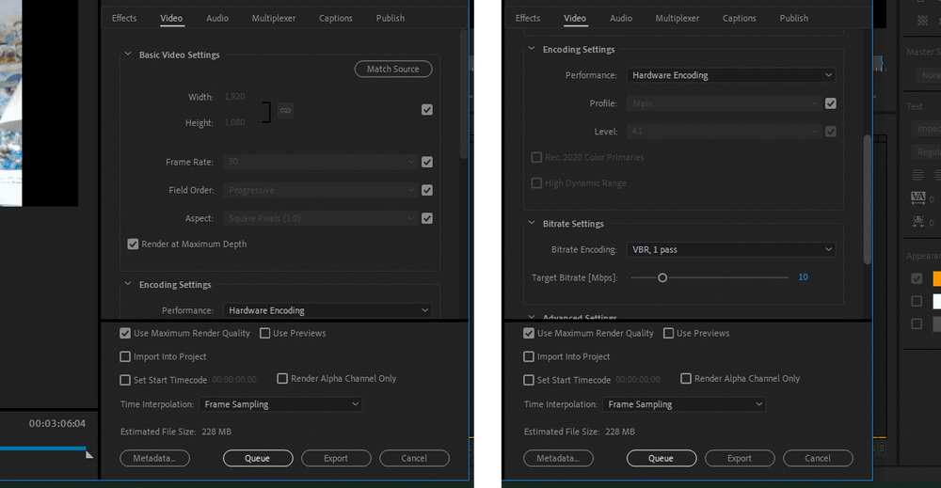Open Time Interpolation dropdown in Basic Video Settings dialog
This screenshot has height=488, width=941.
point(280,404)
